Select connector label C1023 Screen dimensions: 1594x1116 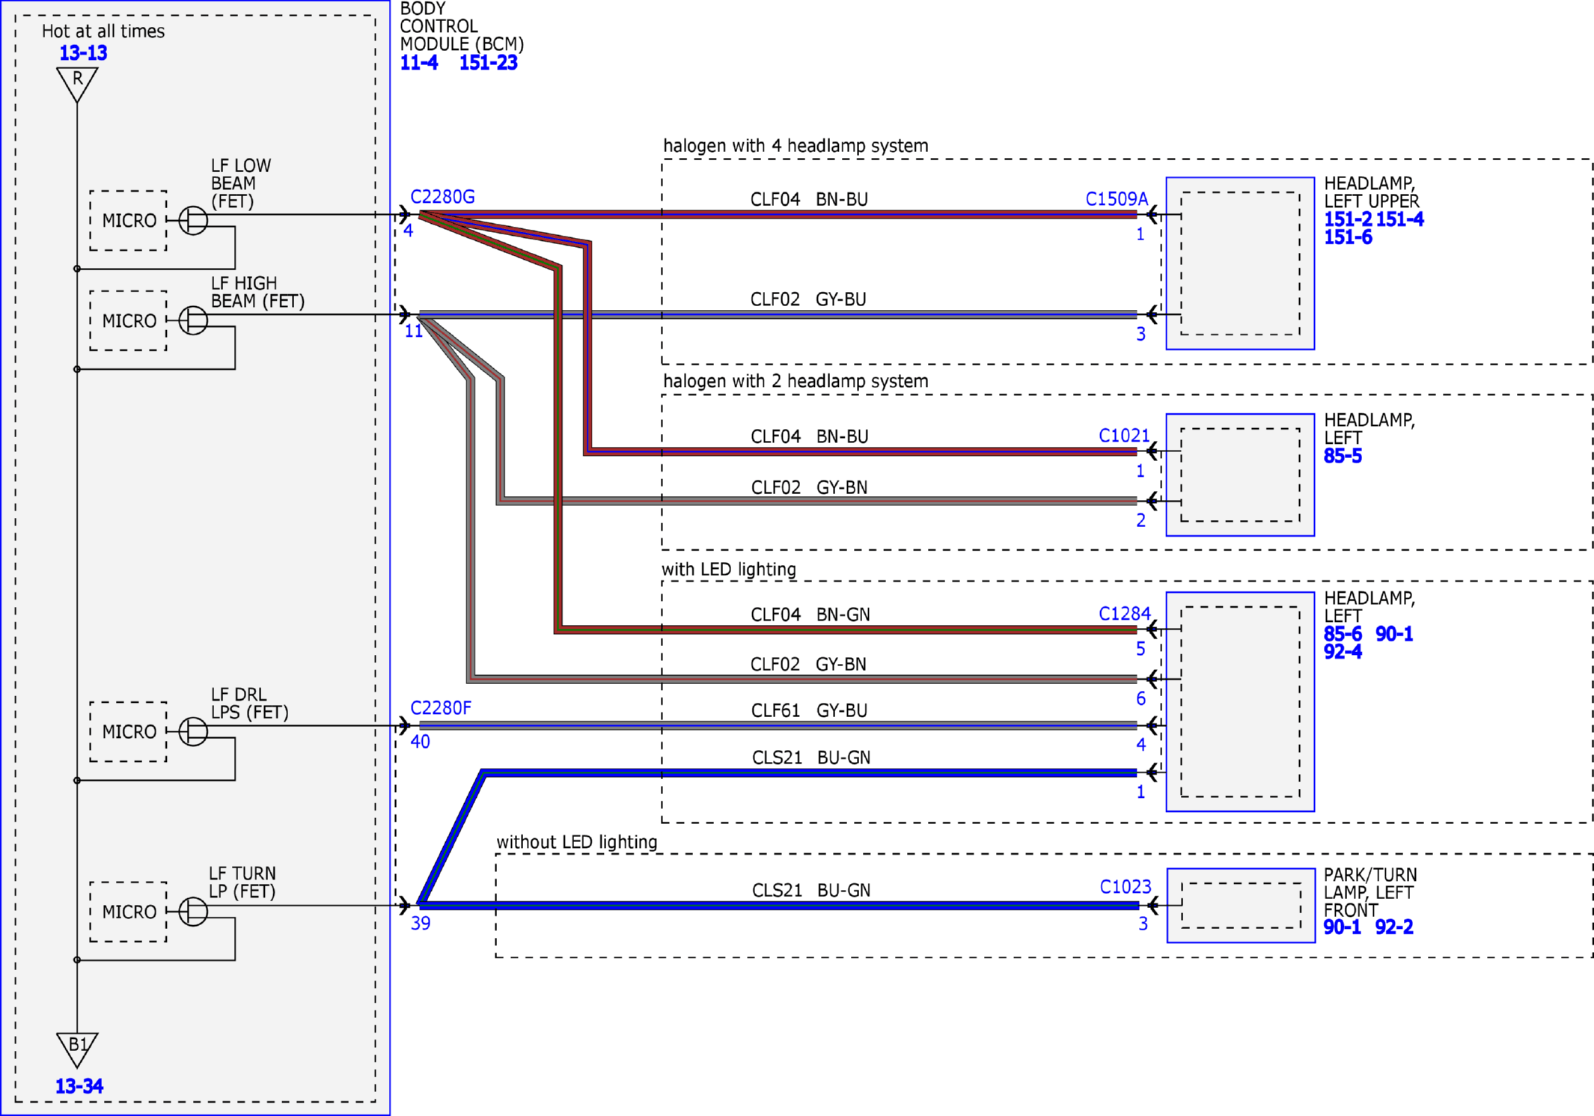1126,887
